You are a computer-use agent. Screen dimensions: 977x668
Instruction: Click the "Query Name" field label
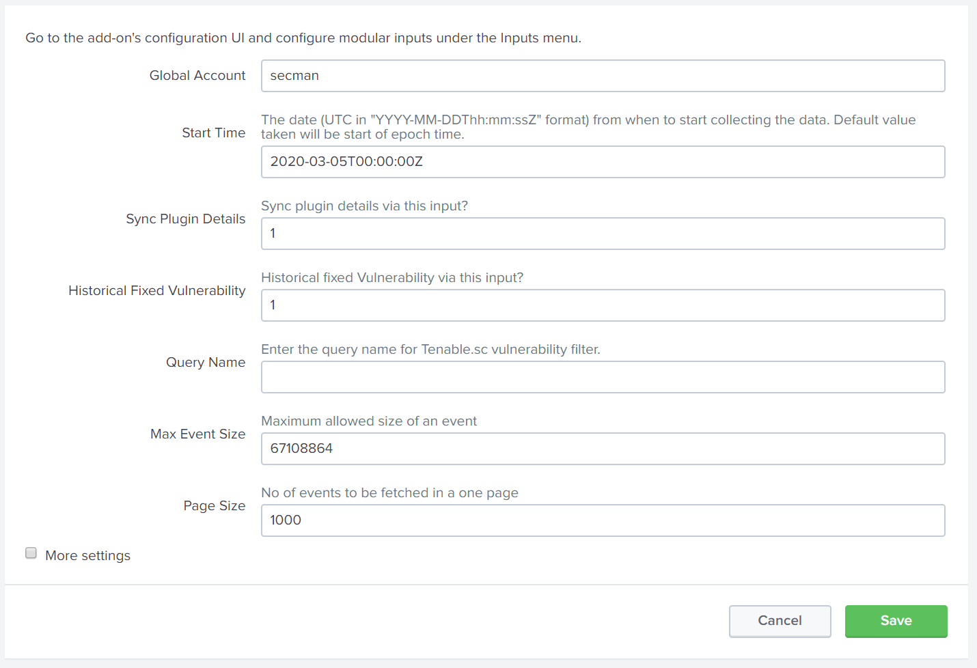pos(205,363)
